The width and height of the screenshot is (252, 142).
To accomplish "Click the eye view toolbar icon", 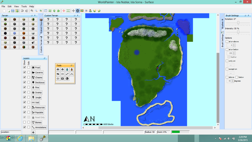I will coord(86,11).
